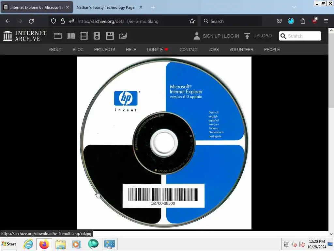Image resolution: width=334 pixels, height=251 pixels.
Task: Open the VOLUNTEER link
Action: pos(241,50)
